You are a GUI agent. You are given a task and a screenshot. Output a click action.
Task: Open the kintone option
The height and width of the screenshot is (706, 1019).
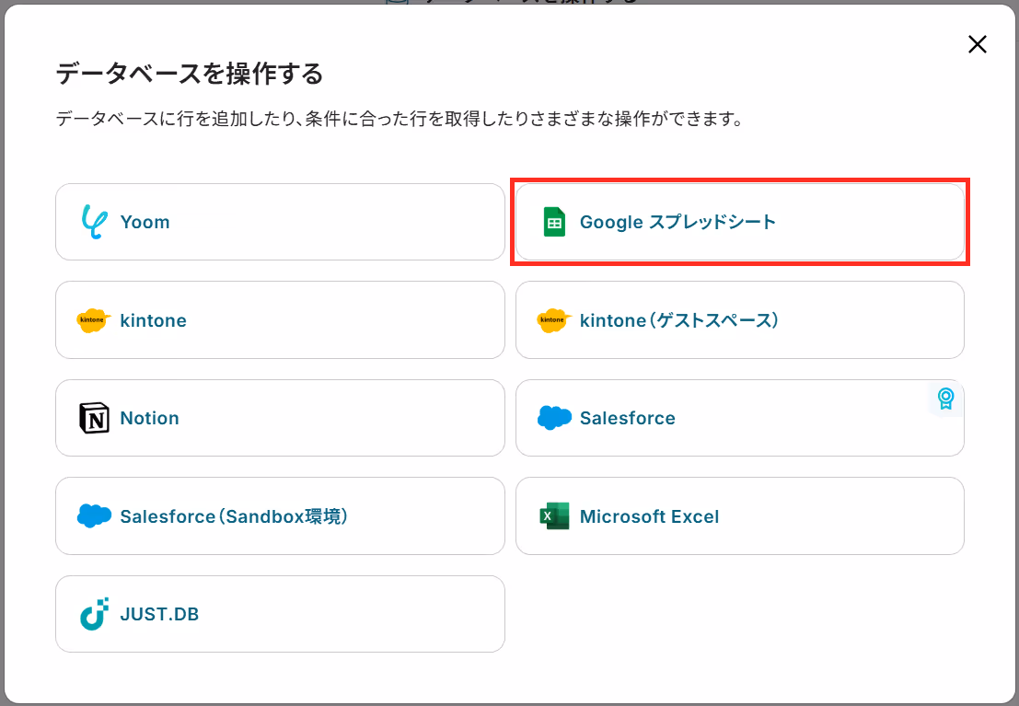tap(280, 319)
